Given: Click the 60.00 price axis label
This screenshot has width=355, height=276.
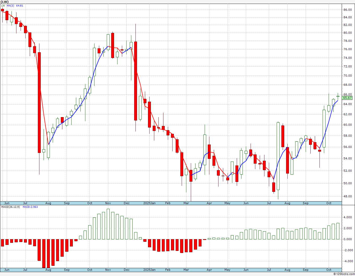Looking at the screenshot, I should coord(347,125).
